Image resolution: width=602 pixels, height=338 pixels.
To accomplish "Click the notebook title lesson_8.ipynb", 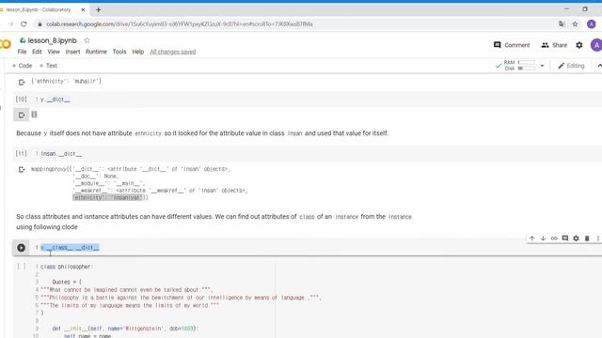I will (53, 40).
